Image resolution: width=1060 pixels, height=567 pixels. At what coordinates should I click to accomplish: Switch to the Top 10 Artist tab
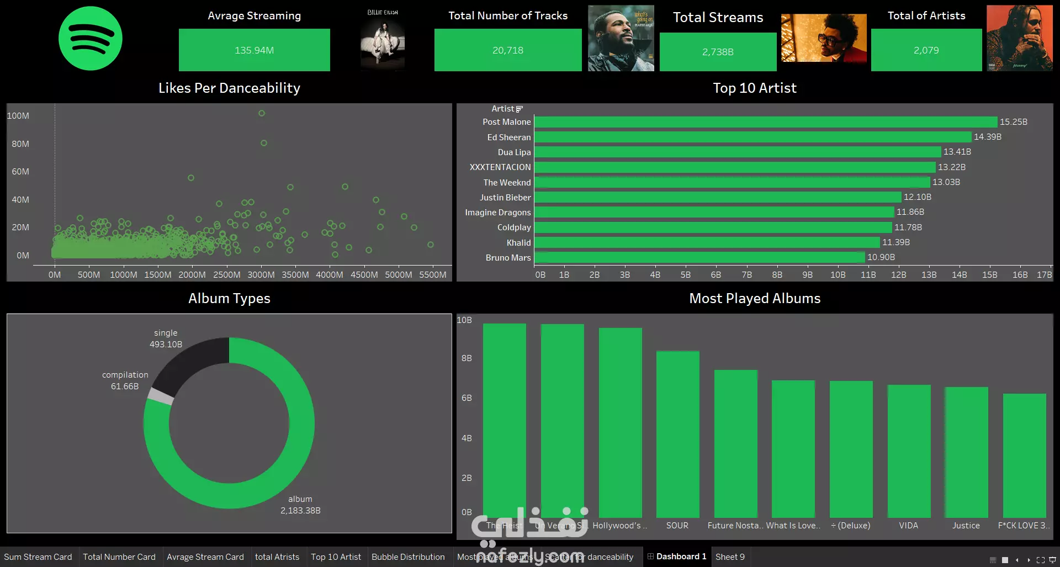(x=336, y=557)
